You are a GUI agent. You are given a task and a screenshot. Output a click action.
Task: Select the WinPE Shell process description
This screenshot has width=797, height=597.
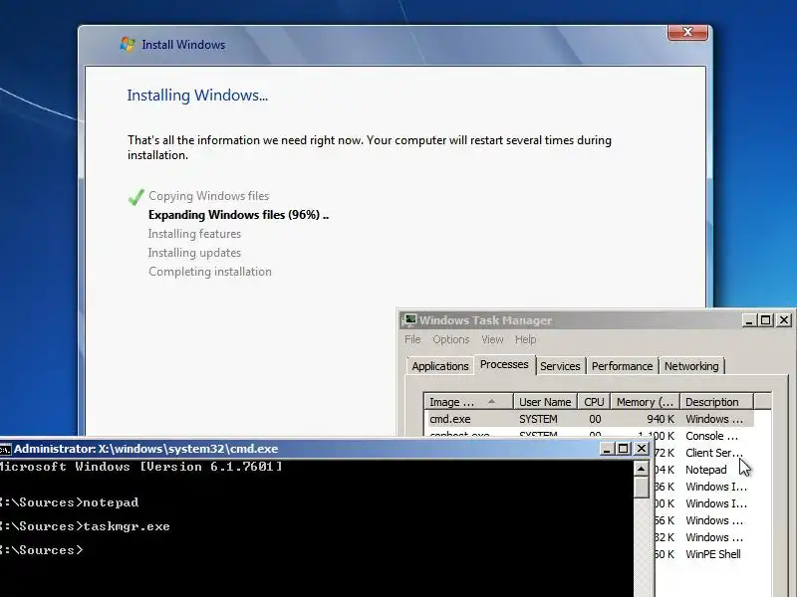point(712,554)
